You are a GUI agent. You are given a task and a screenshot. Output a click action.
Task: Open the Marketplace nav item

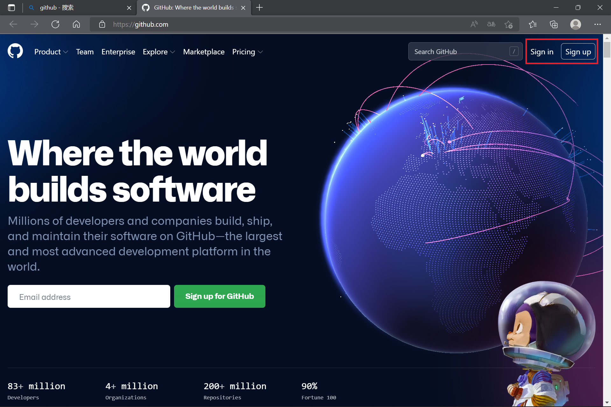coord(204,52)
